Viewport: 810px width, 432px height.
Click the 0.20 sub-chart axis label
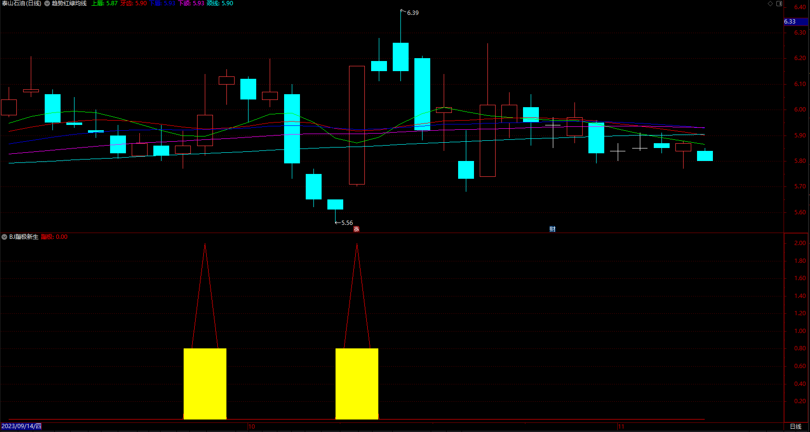[800, 401]
